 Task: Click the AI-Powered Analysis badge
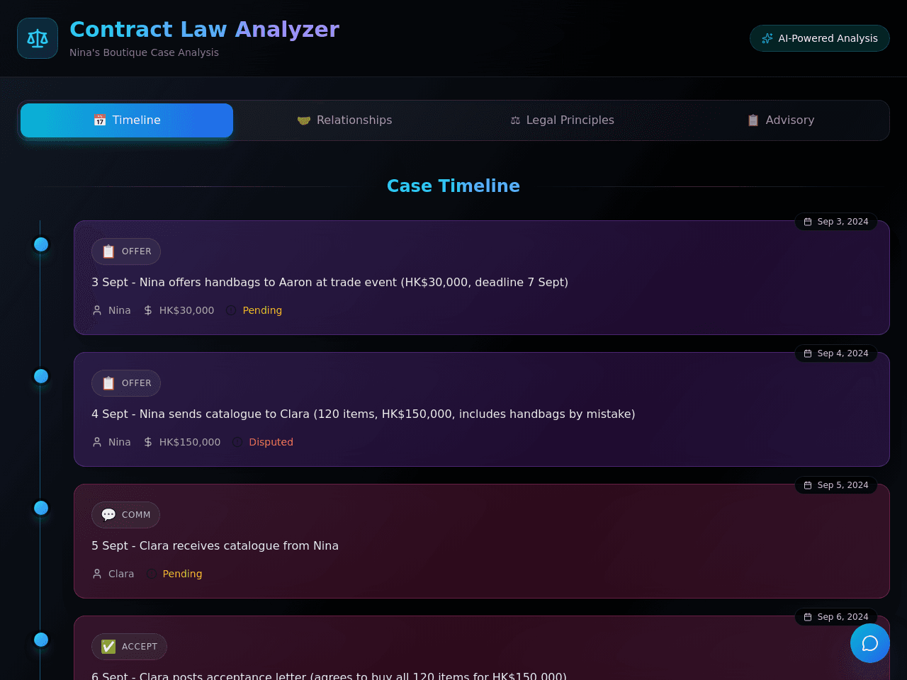(x=820, y=38)
